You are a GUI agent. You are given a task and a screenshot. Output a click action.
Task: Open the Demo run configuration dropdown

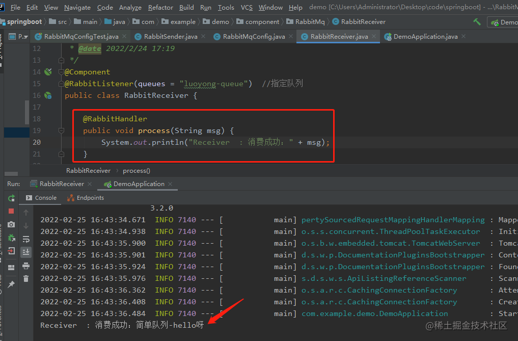[x=503, y=22]
